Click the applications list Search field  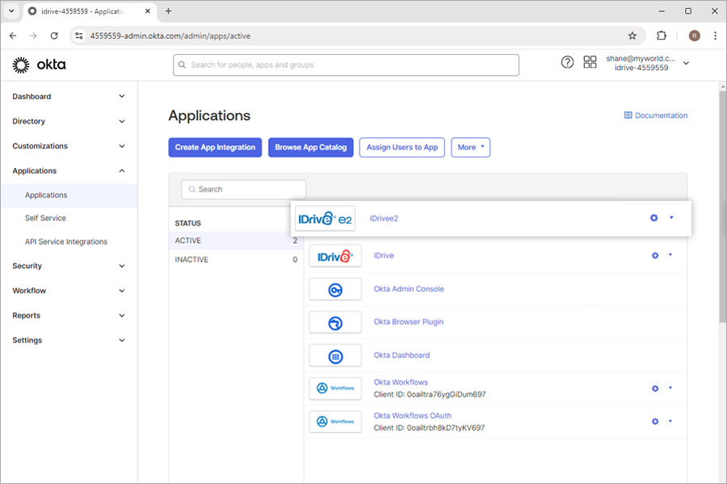coord(243,190)
